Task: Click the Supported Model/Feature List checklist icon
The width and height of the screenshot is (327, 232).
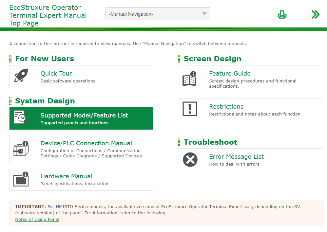Action: coord(20,117)
